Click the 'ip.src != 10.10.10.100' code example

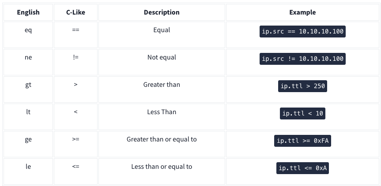pos(302,59)
